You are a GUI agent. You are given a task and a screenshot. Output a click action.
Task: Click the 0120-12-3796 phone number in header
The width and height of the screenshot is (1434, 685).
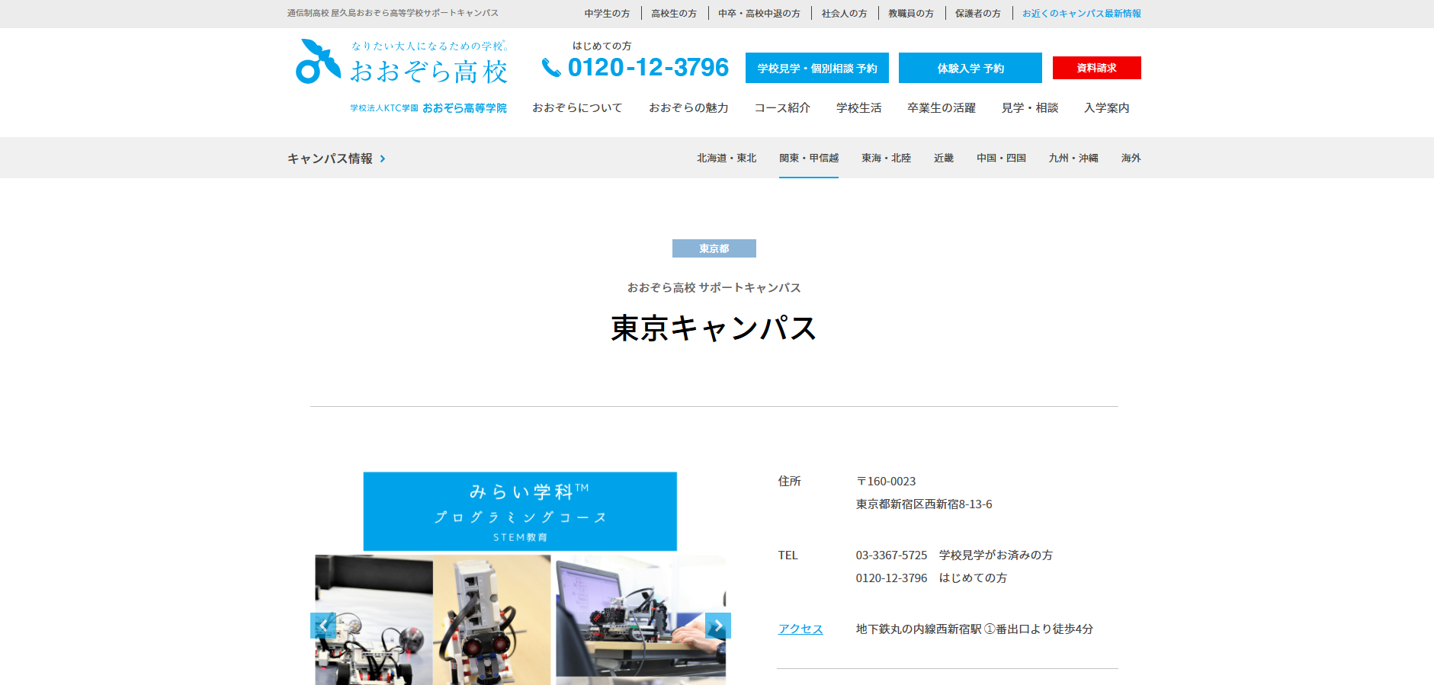[x=648, y=68]
